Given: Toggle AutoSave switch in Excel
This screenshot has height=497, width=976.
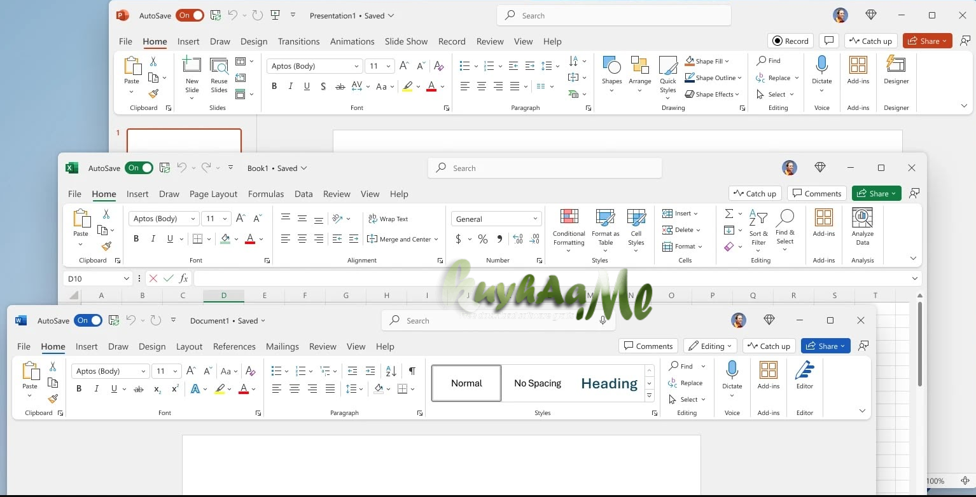Looking at the screenshot, I should [139, 168].
